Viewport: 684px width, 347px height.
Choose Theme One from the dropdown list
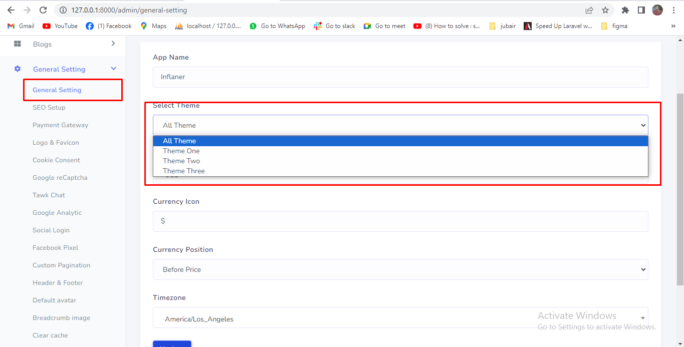coord(181,151)
